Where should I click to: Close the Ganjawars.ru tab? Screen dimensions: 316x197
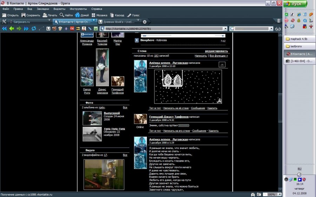click(x=49, y=20)
